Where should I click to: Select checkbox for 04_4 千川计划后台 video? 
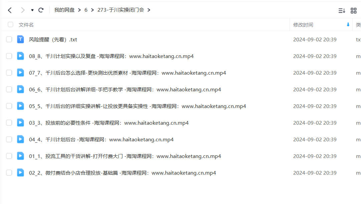pos(9,139)
